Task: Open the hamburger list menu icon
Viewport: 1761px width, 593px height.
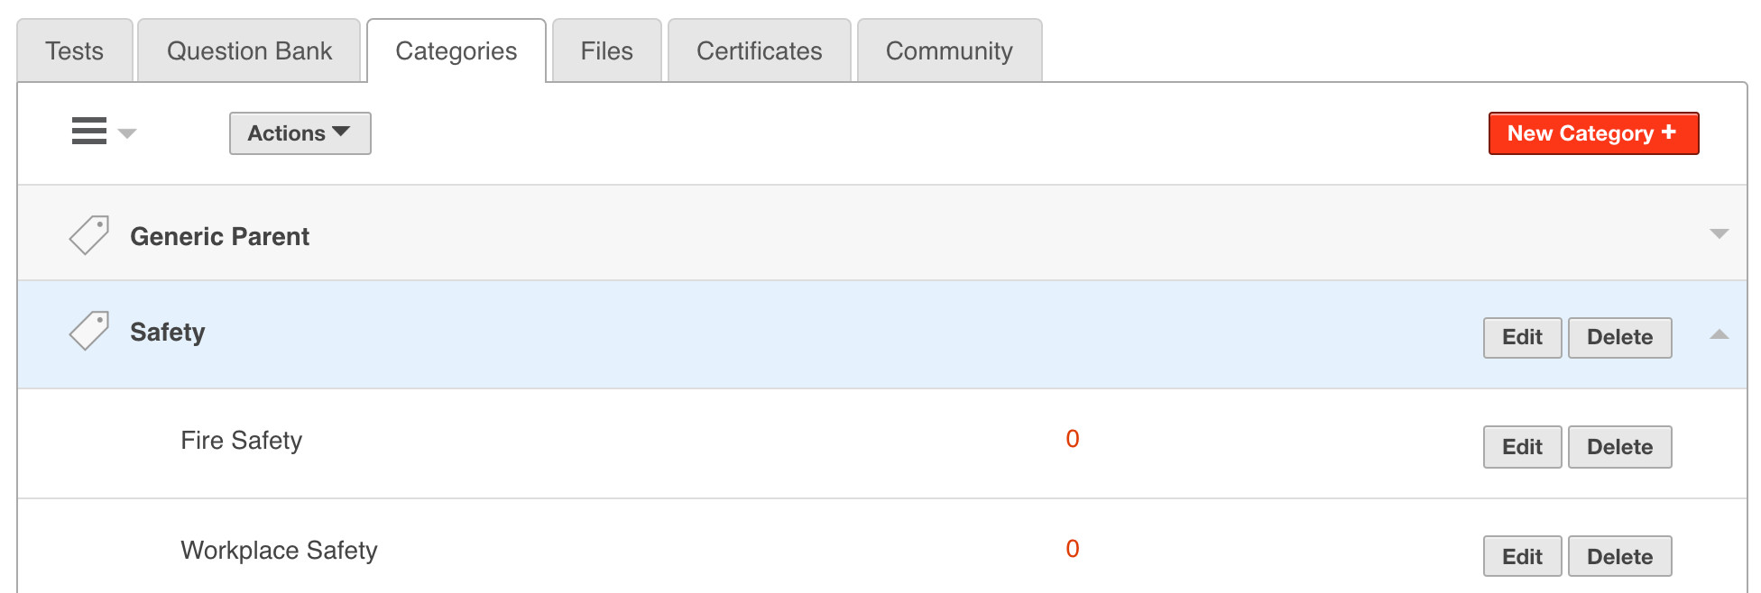Action: pyautogui.click(x=90, y=132)
